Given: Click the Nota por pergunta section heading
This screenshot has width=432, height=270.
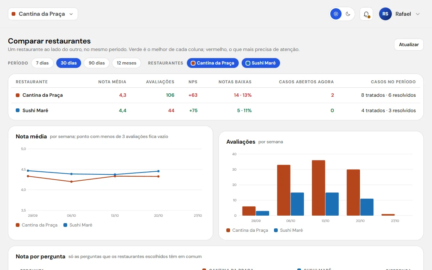Looking at the screenshot, I should [41, 256].
